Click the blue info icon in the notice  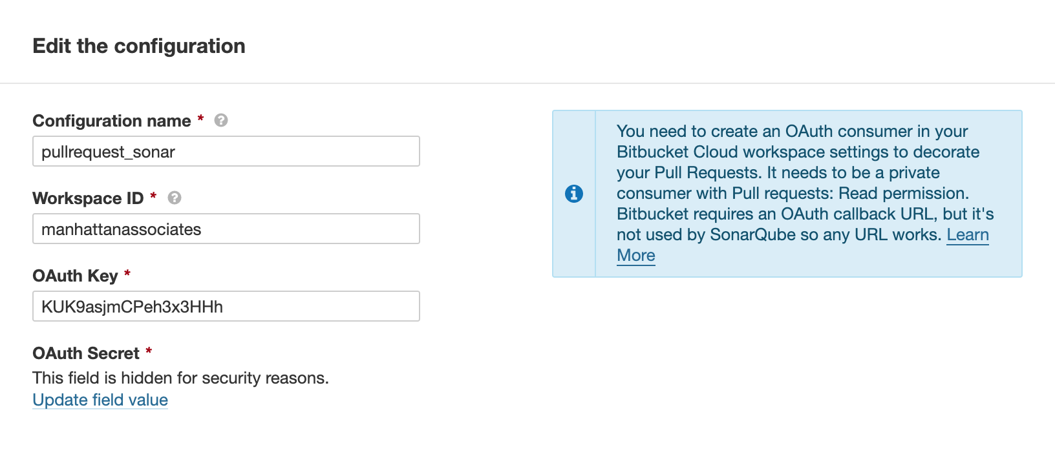point(574,194)
